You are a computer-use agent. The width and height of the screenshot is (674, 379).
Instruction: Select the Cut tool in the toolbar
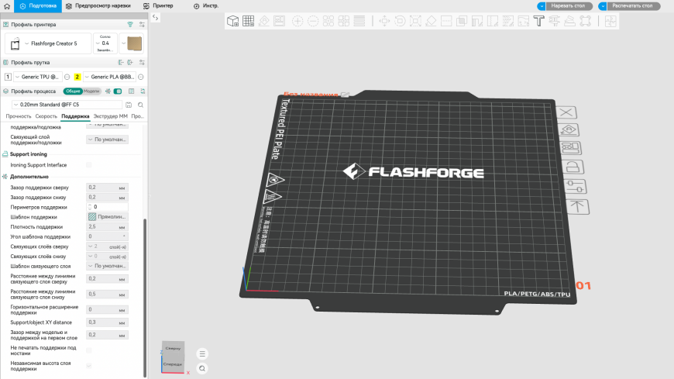446,21
